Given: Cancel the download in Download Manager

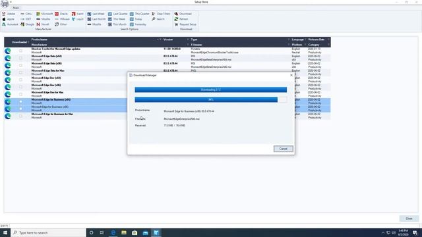Looking at the screenshot, I should pyautogui.click(x=283, y=149).
